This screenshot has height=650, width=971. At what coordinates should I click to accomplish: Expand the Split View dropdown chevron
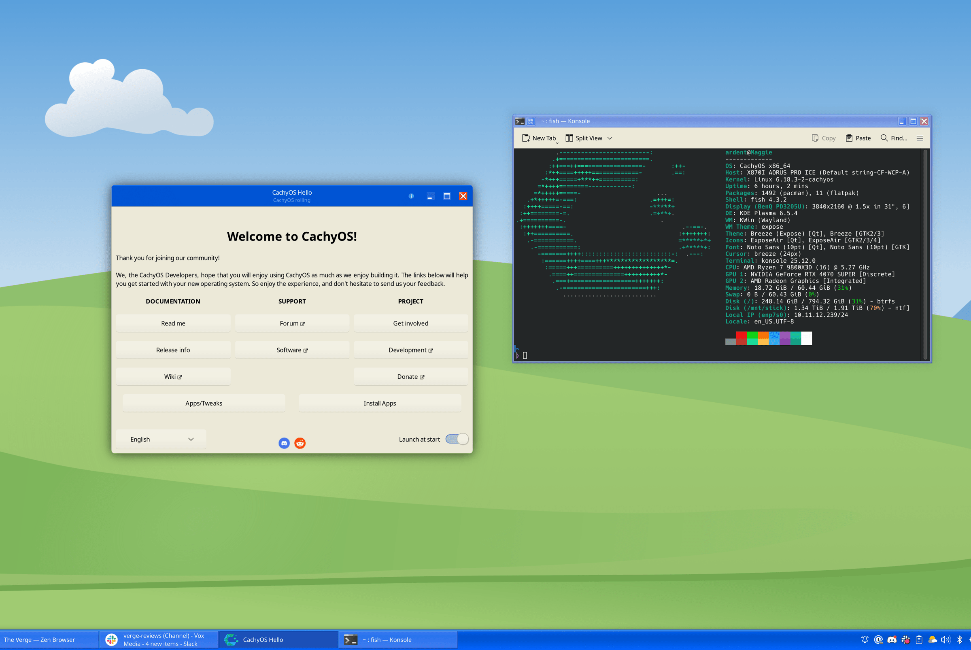click(x=610, y=138)
